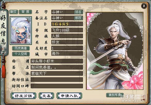Click the gold ID number 16483
The width and height of the screenshot is (151, 105).
point(60,24)
